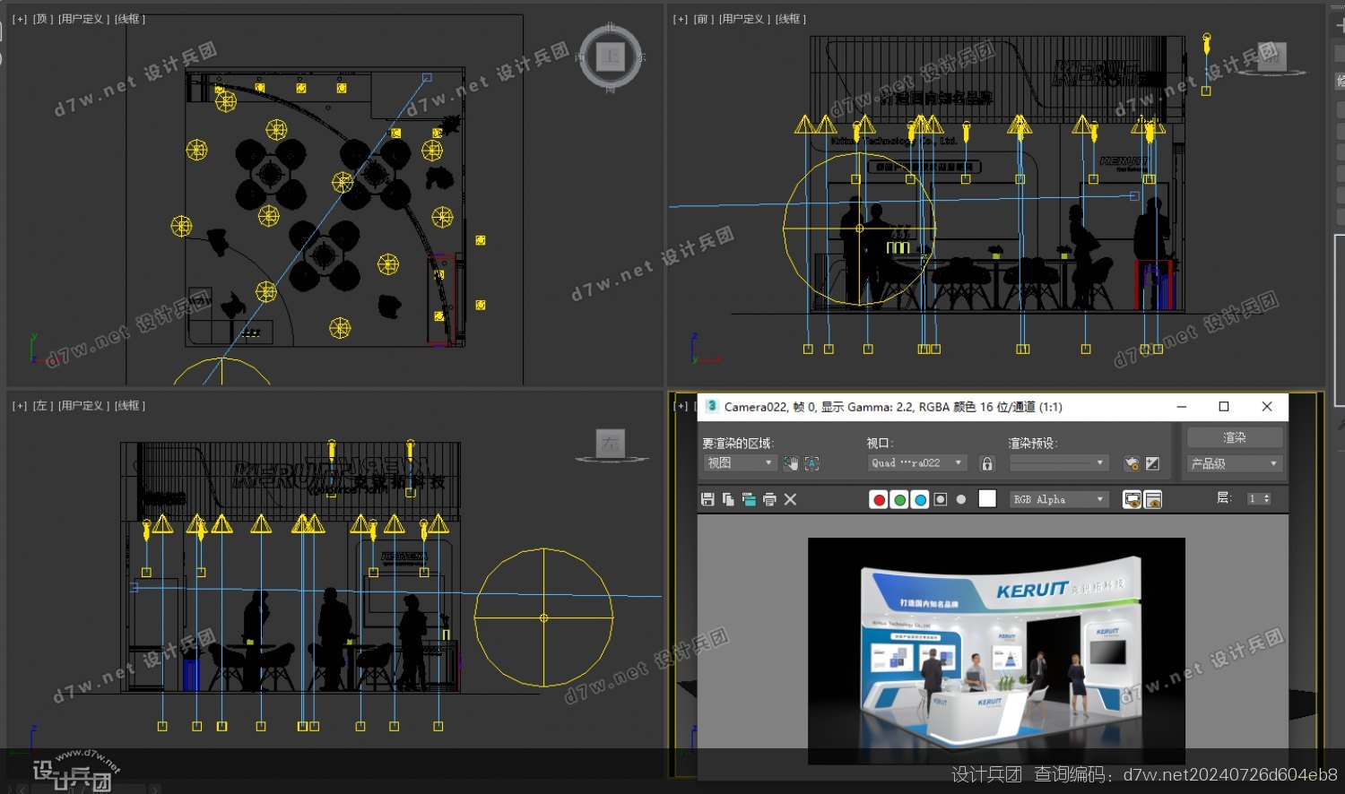The height and width of the screenshot is (794, 1345).
Task: Click [+] menu in the left viewport
Action: 20,406
